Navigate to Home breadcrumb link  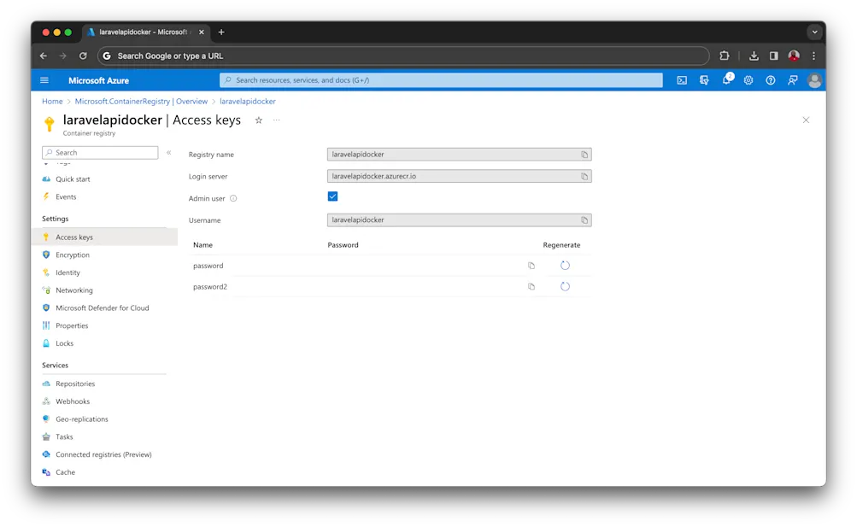coord(51,100)
